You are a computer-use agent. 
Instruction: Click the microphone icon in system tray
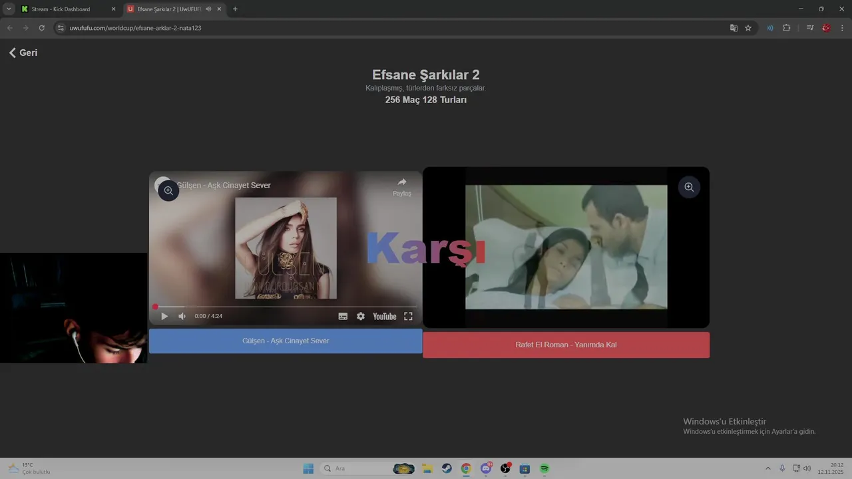pos(782,468)
